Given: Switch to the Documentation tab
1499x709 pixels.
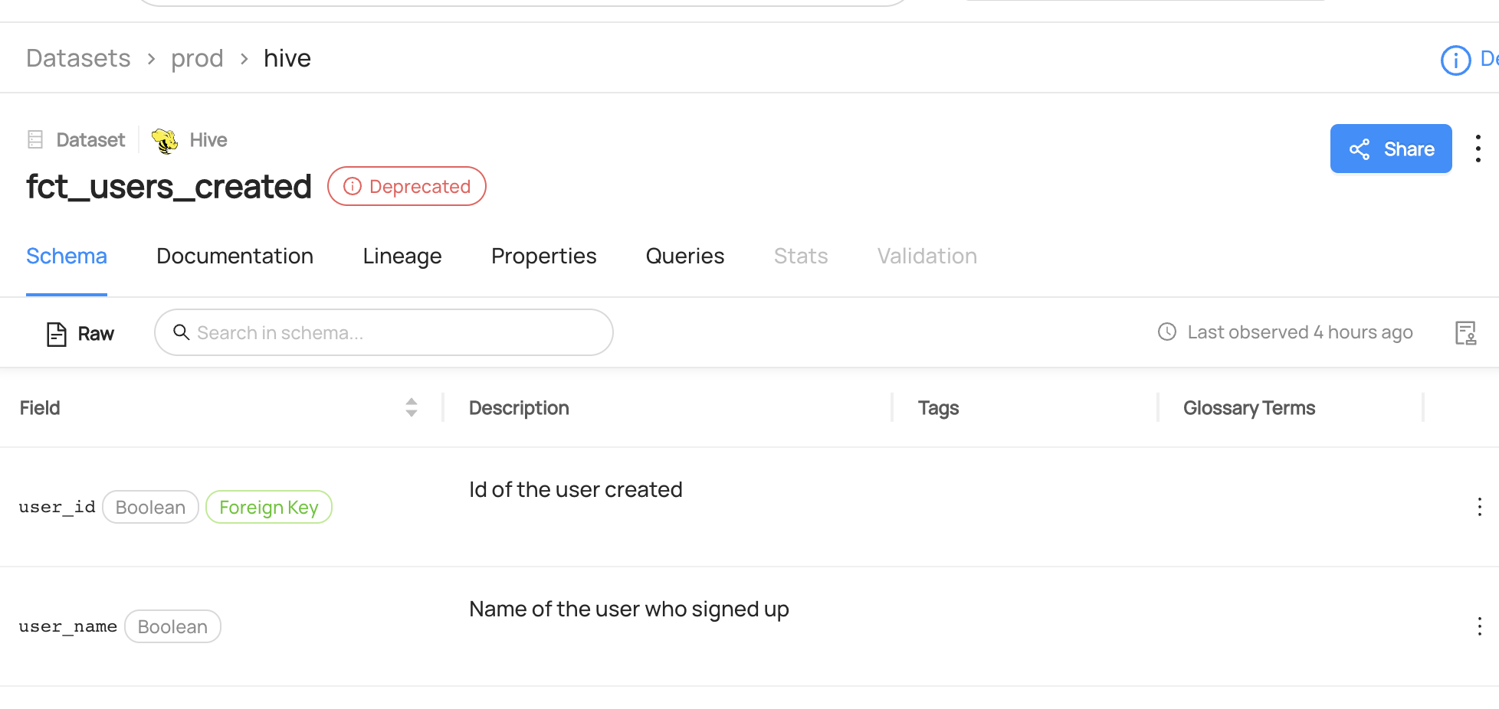Looking at the screenshot, I should pyautogui.click(x=235, y=256).
